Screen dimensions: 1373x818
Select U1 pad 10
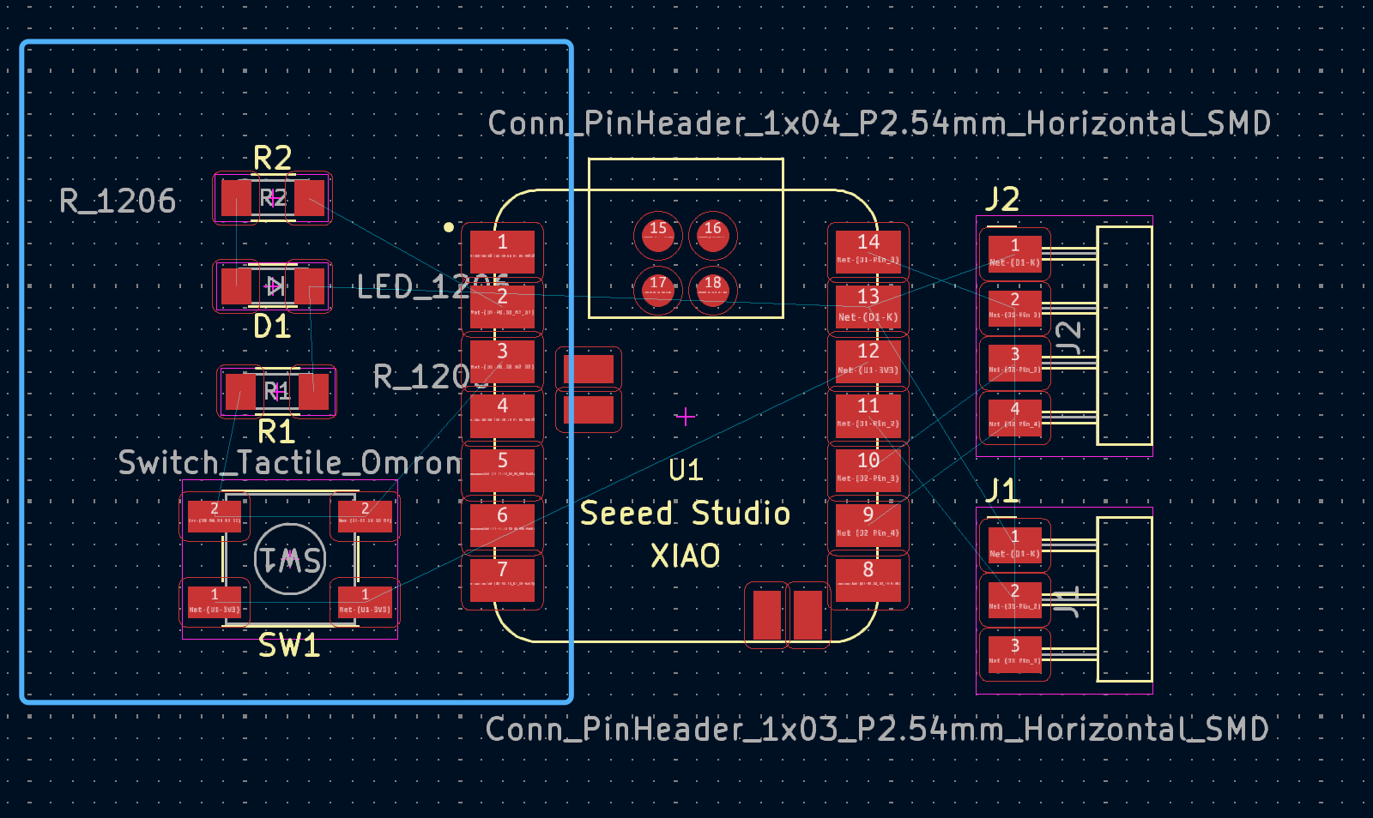pyautogui.click(x=868, y=470)
